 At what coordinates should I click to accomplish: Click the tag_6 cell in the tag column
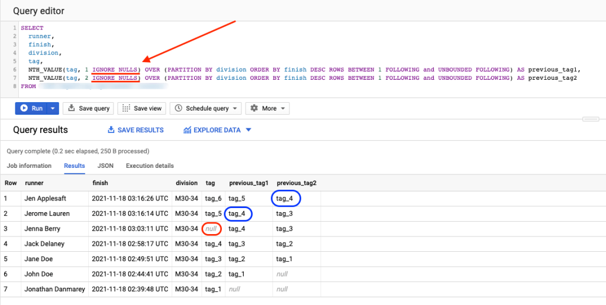tap(213, 199)
